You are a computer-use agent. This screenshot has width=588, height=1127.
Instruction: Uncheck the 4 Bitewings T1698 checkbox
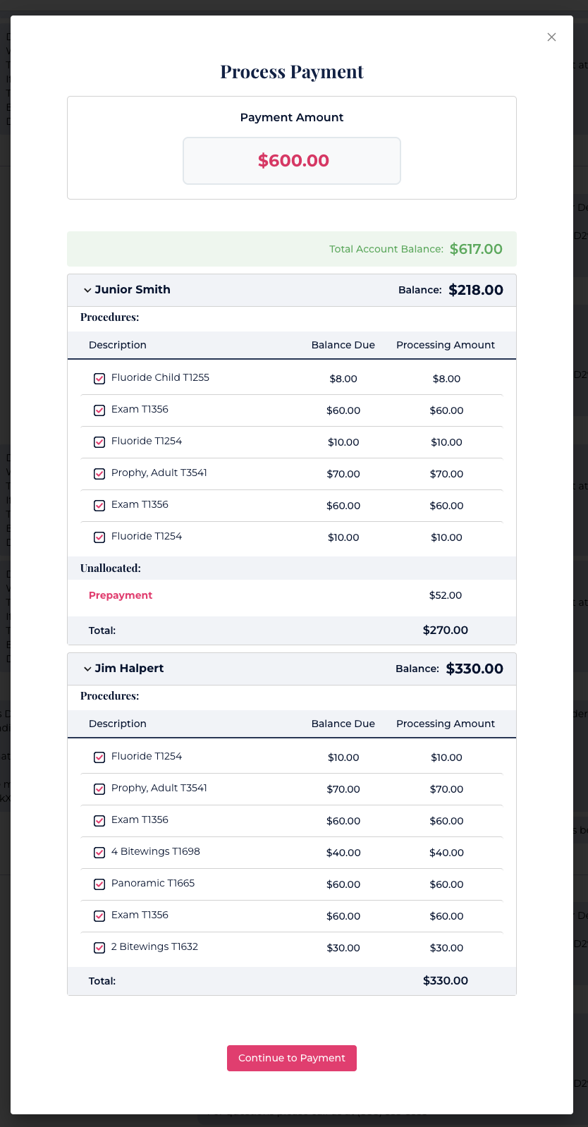(99, 853)
